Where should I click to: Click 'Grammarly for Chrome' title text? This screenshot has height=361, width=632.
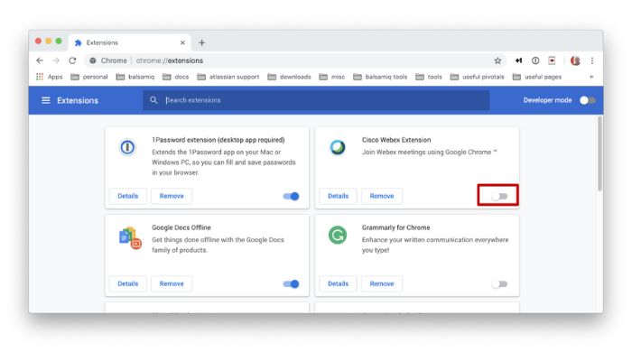pyautogui.click(x=395, y=227)
